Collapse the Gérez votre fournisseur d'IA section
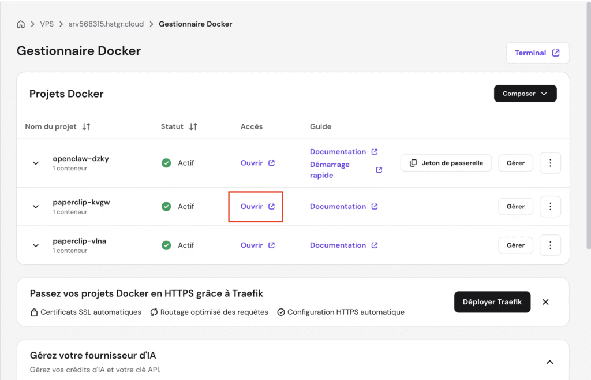The image size is (591, 380). click(x=549, y=362)
